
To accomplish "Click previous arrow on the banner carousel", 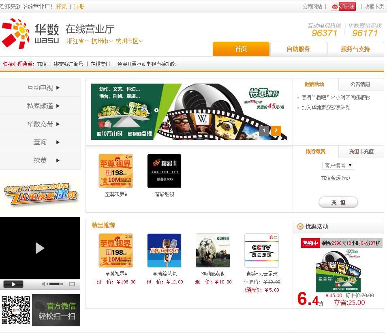I will [x=156, y=110].
